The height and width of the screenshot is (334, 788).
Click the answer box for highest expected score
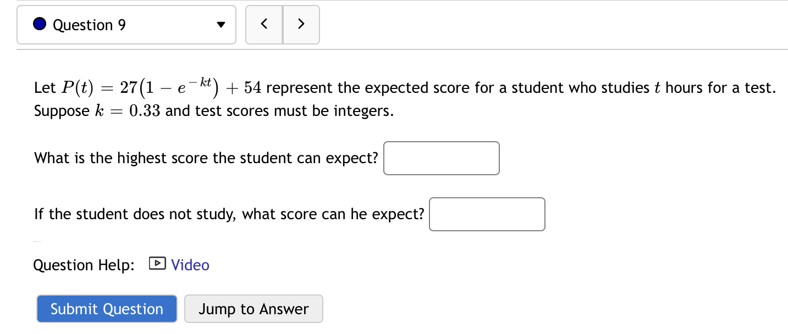(442, 158)
